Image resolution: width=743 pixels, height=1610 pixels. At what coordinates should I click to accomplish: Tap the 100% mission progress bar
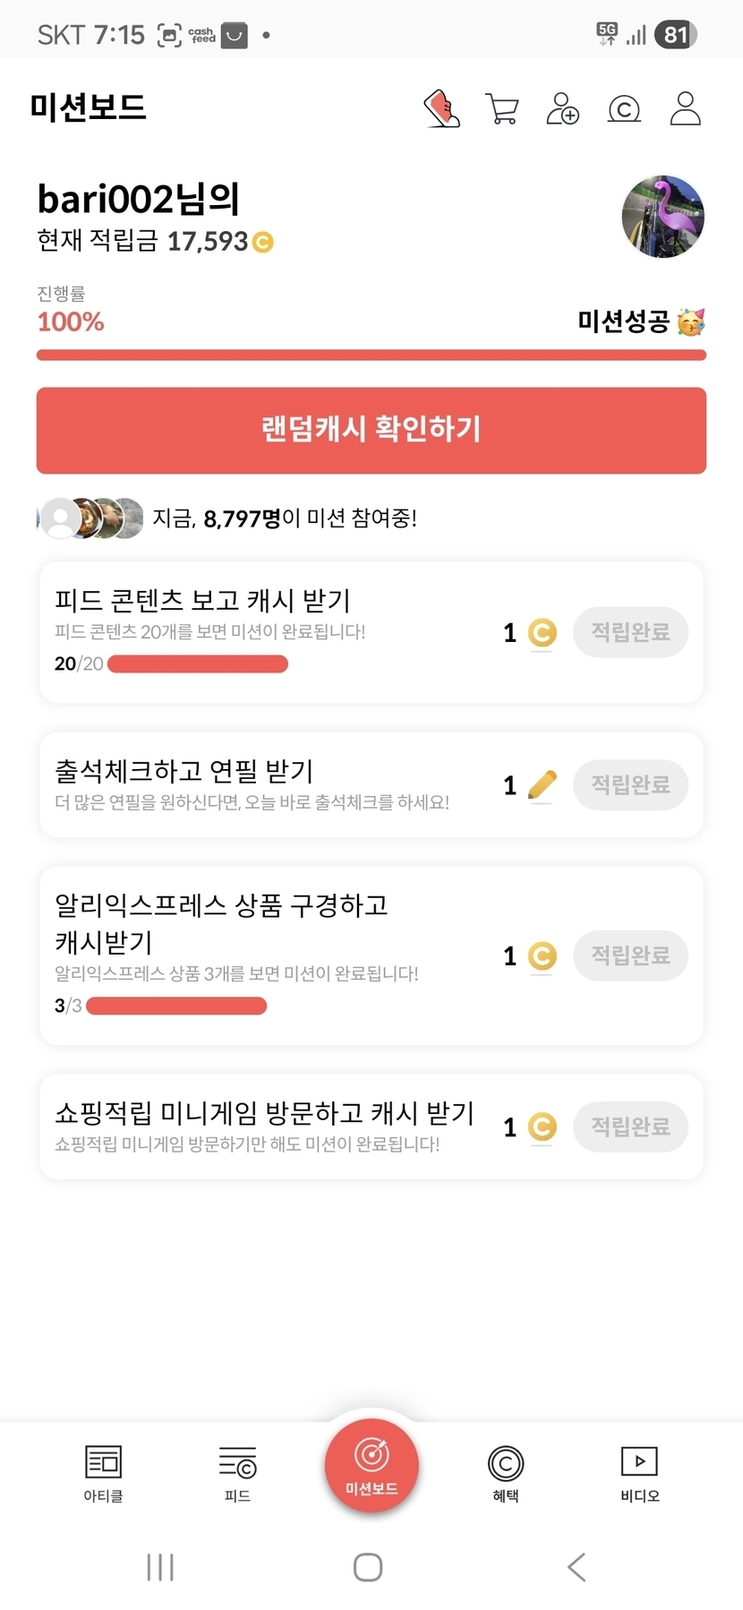(x=371, y=355)
